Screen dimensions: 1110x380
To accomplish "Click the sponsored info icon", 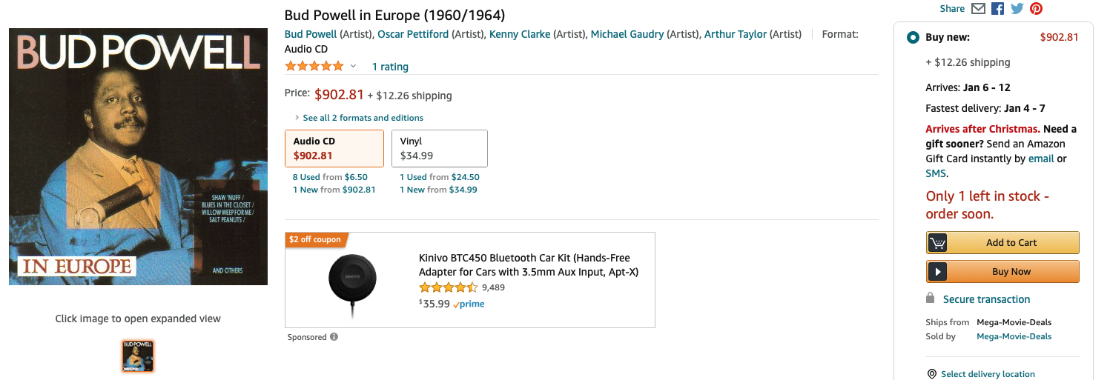I will coord(334,337).
